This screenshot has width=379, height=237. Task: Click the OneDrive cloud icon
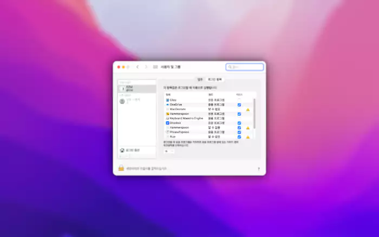tap(167, 104)
